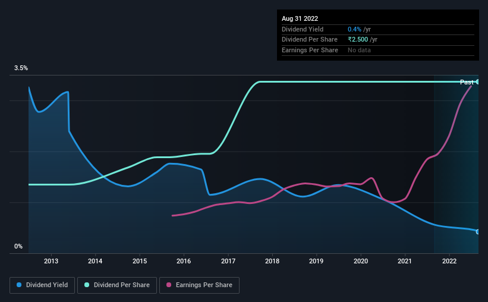Viewport: 488px width, 302px height.
Task: Click the ₹2.500 dividend per share value
Action: (x=360, y=40)
